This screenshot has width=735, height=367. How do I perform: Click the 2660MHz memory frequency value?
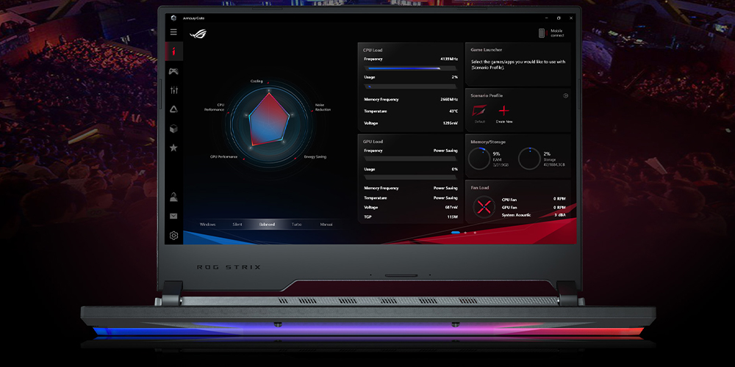(x=448, y=99)
